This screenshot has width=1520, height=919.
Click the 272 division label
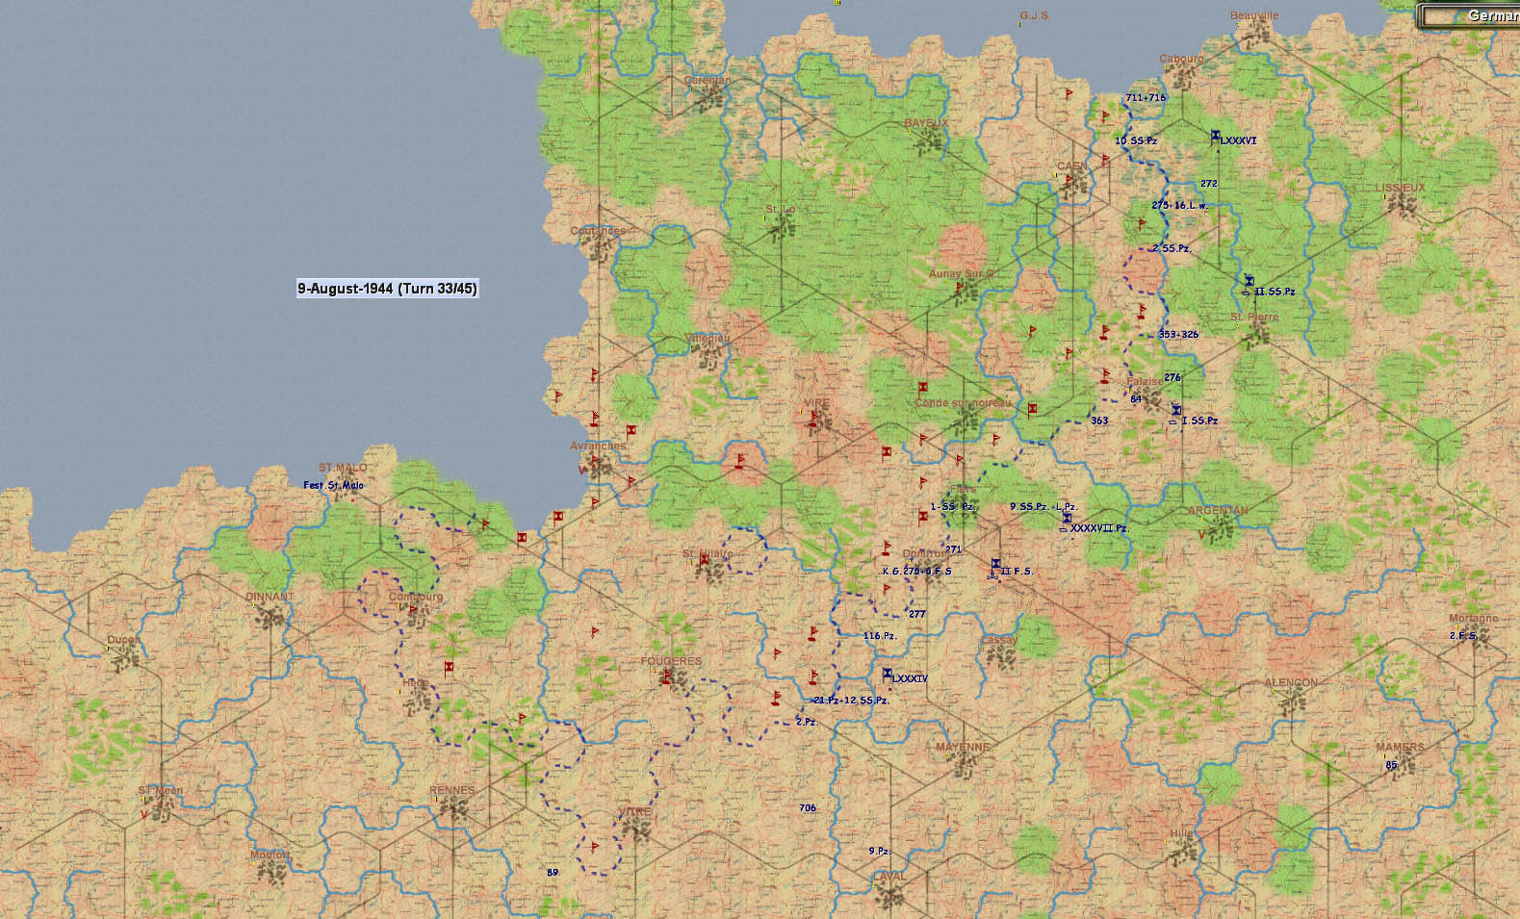pos(1209,183)
